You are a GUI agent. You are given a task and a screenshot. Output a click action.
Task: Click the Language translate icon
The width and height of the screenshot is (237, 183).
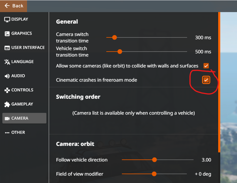7,62
